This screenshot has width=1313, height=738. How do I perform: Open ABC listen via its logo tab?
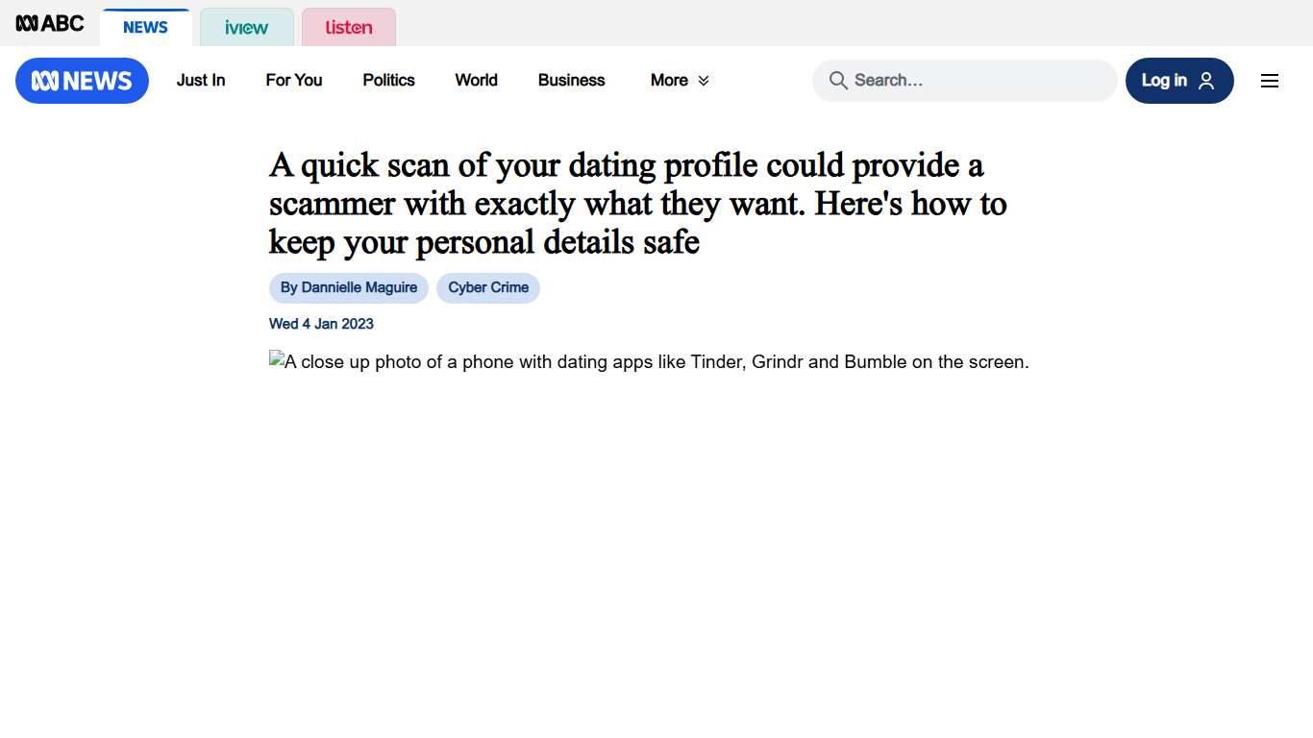pyautogui.click(x=348, y=27)
